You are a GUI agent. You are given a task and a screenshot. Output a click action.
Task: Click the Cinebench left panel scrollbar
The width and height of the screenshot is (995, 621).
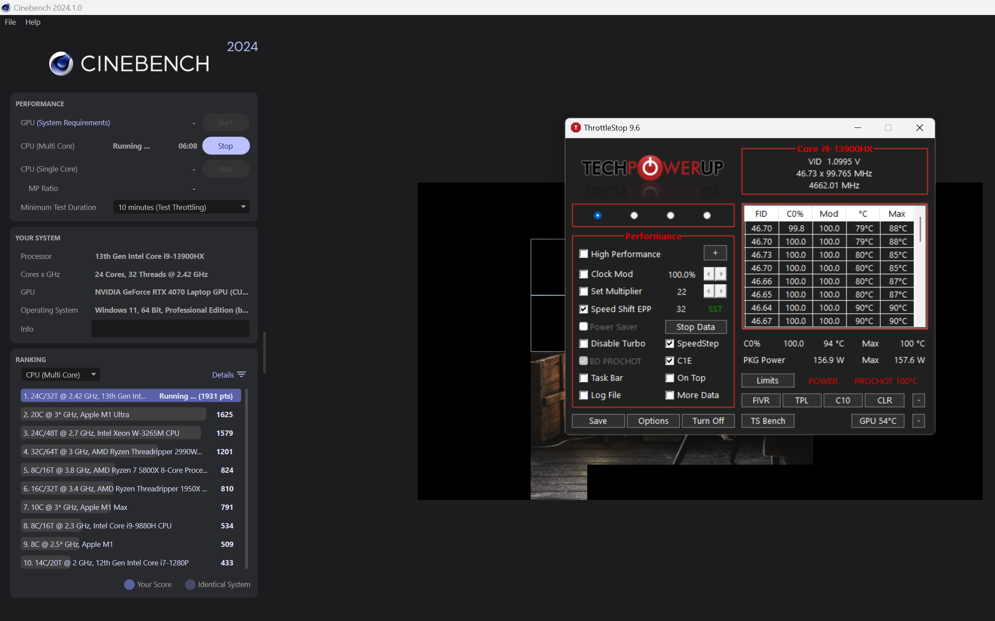pos(264,353)
